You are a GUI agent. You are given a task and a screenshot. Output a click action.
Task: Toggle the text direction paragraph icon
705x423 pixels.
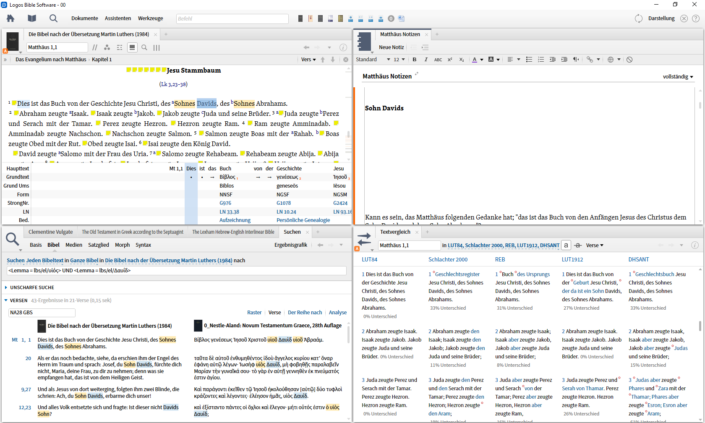tap(576, 60)
